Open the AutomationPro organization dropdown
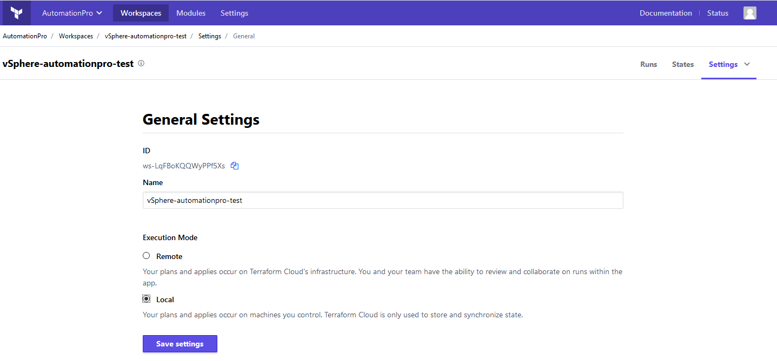The height and width of the screenshot is (361, 777). click(x=72, y=13)
